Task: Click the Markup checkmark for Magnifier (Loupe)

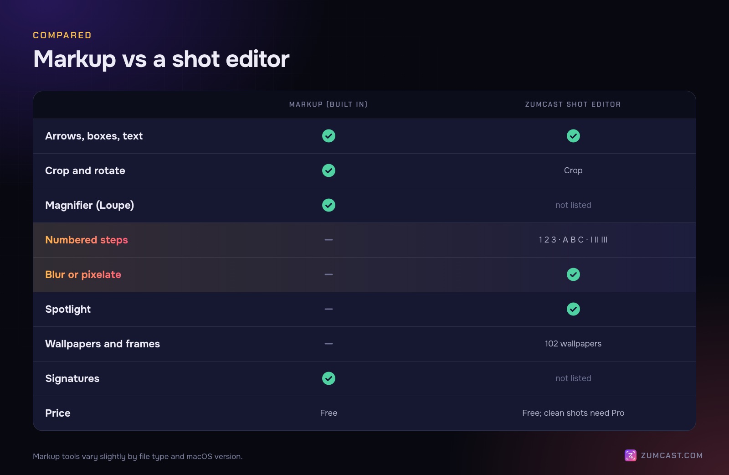Action: click(x=329, y=205)
